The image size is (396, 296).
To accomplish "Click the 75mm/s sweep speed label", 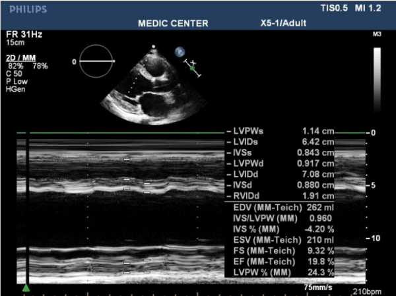I will click(x=318, y=287).
